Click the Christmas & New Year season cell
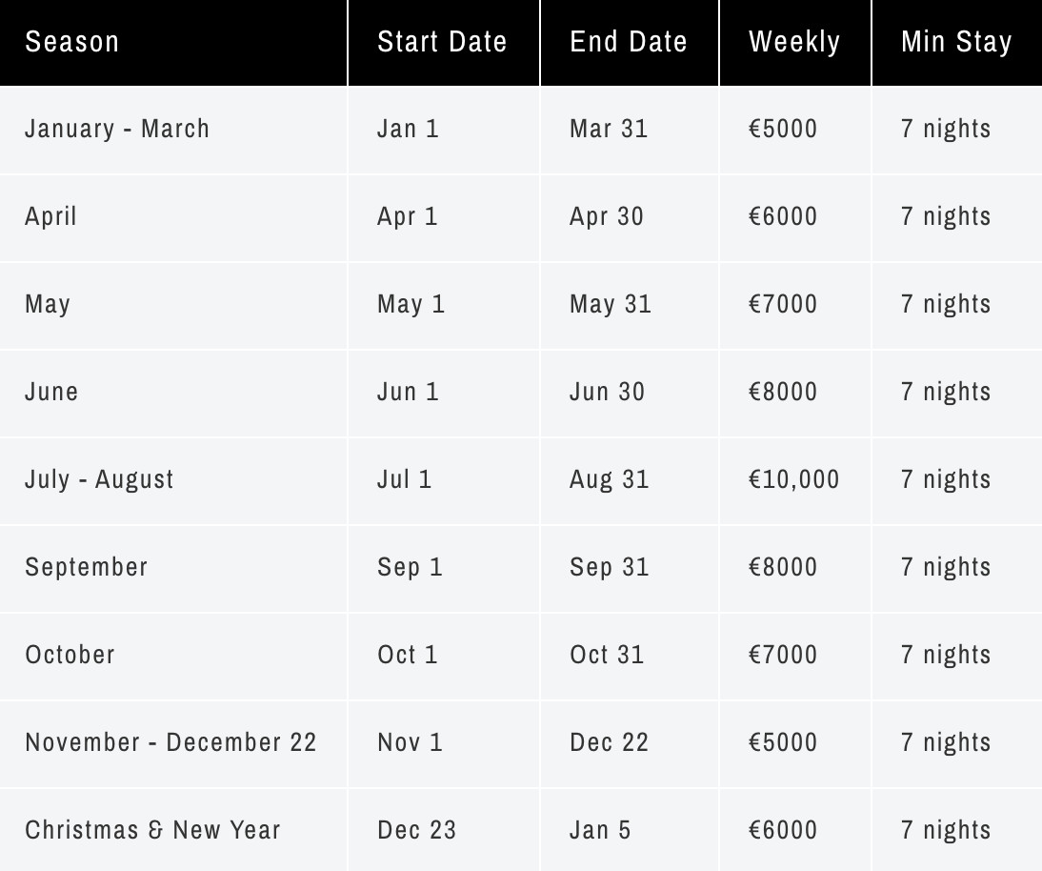Image resolution: width=1042 pixels, height=871 pixels. point(153,830)
